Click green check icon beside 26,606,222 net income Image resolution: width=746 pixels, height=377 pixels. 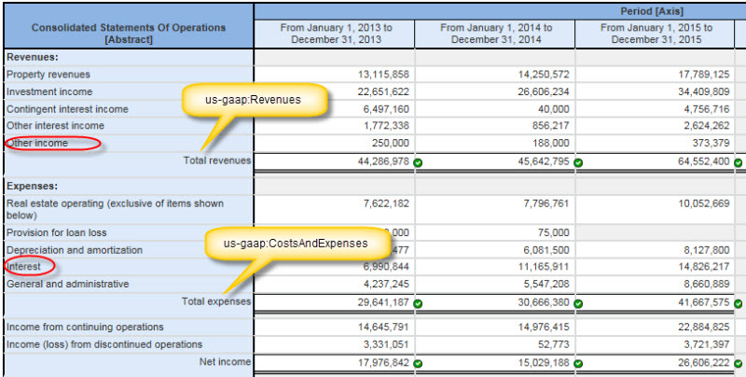point(738,364)
